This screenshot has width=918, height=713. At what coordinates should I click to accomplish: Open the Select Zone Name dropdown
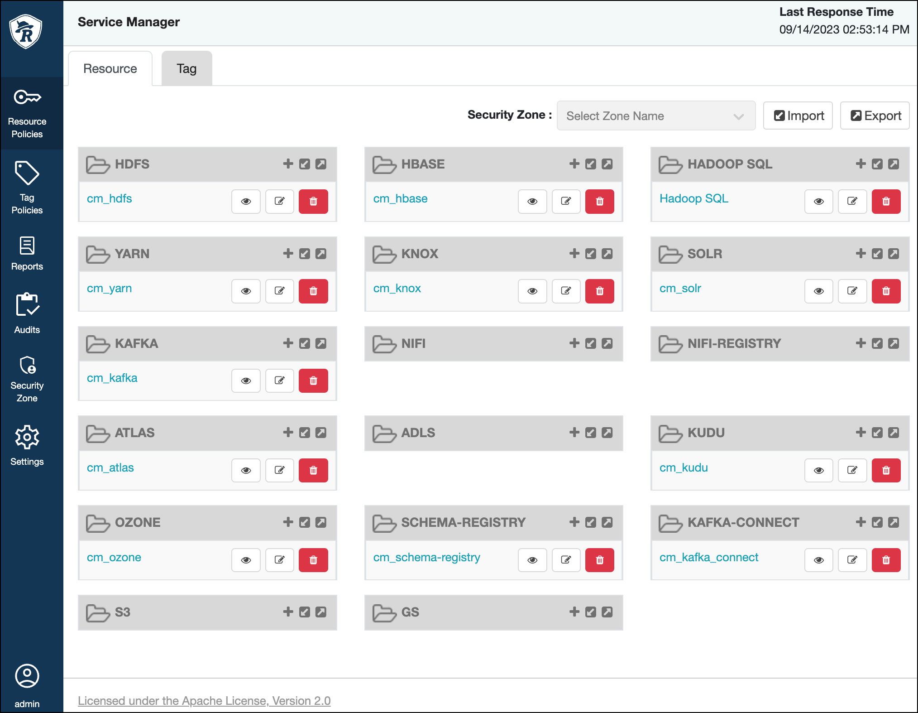point(656,116)
